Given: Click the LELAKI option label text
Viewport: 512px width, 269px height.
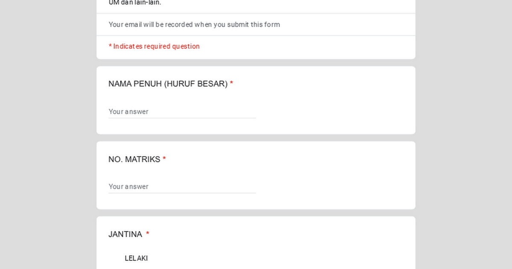Looking at the screenshot, I should (136, 258).
